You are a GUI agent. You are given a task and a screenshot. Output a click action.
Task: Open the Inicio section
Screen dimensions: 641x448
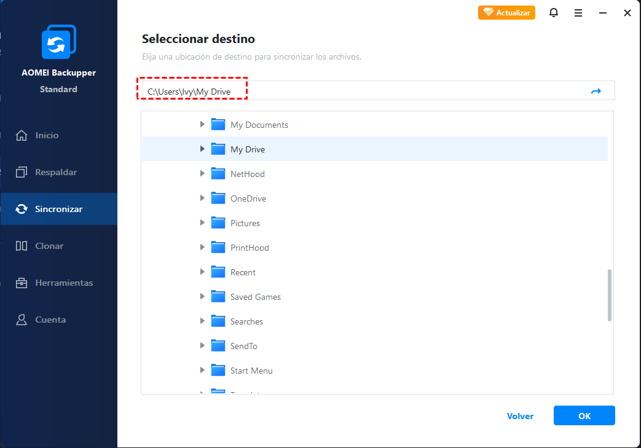click(x=47, y=135)
